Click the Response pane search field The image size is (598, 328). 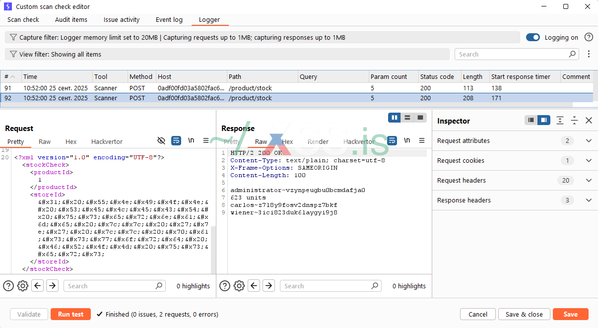[330, 286]
